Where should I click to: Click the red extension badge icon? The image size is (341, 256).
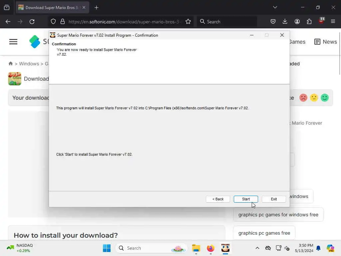(321, 21)
